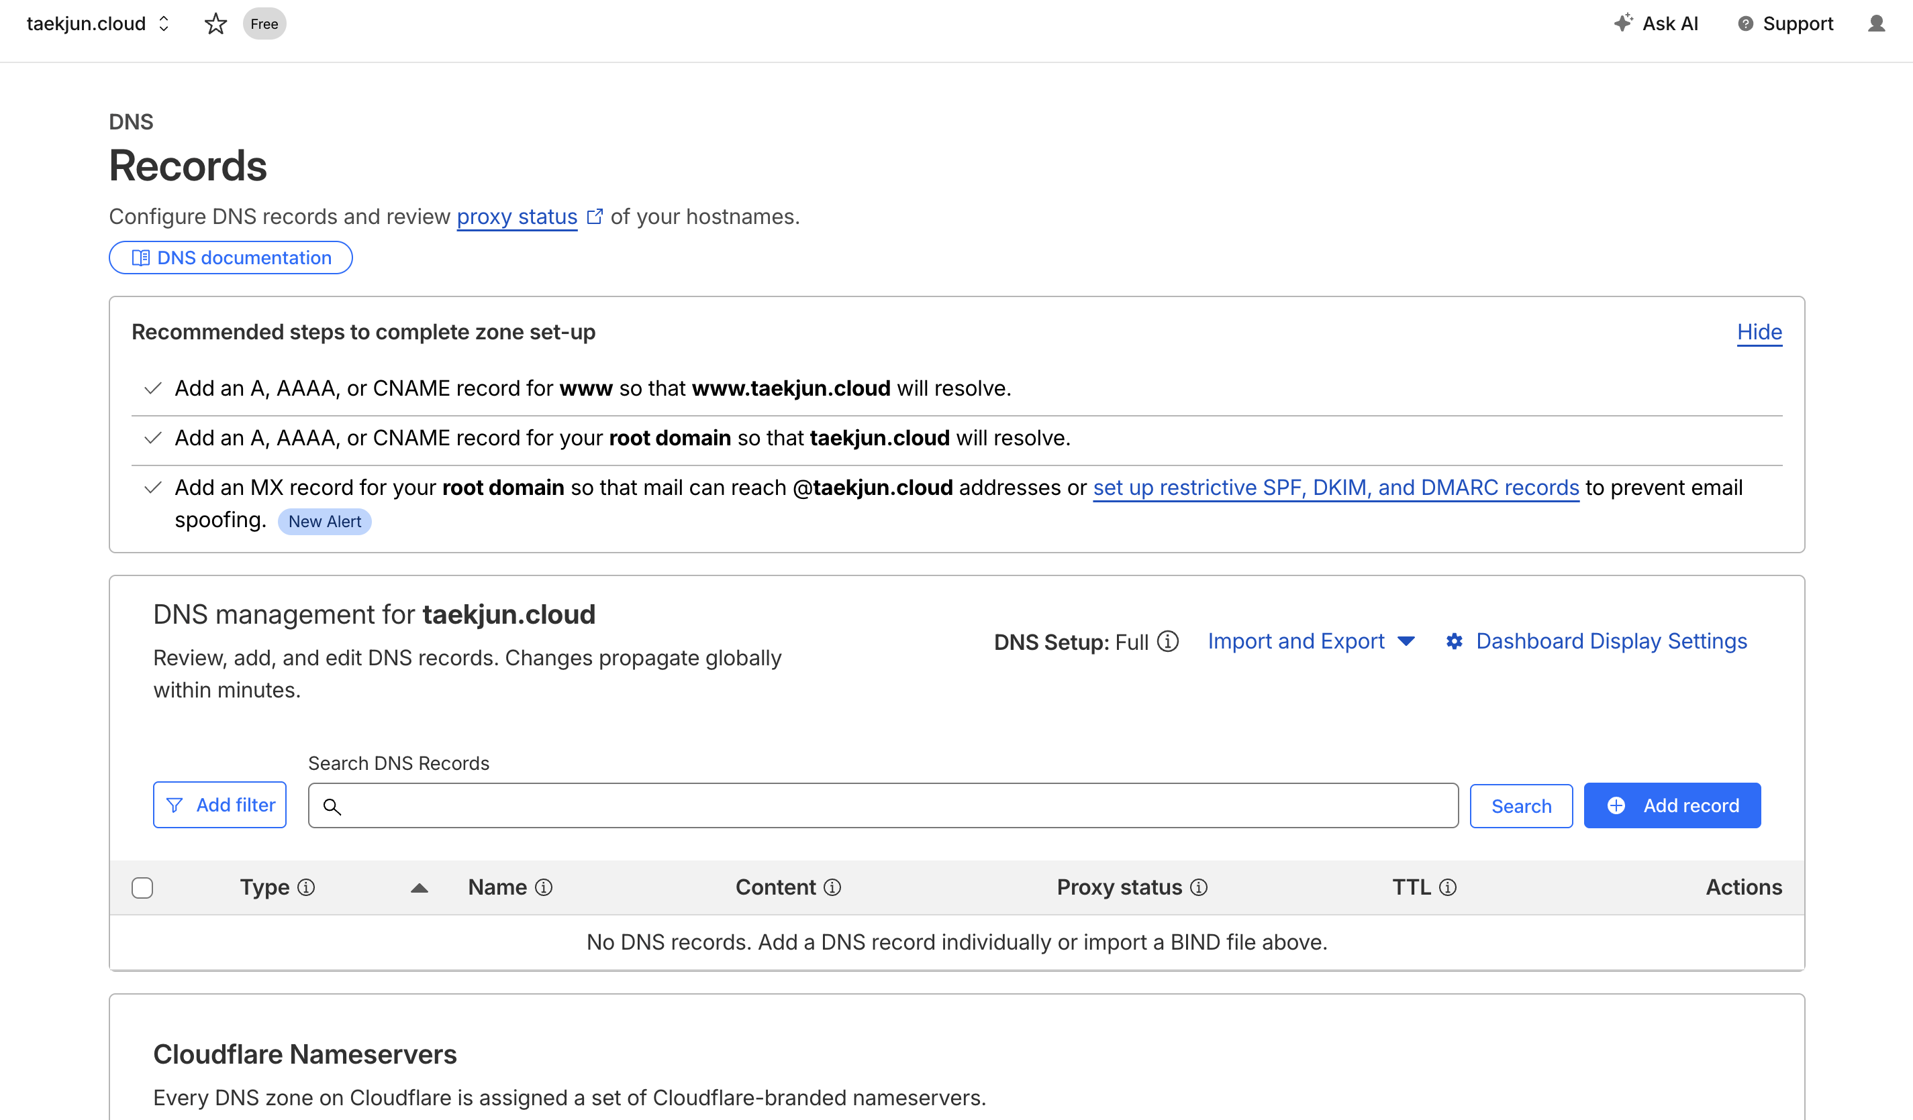Click the Proxy status column header
This screenshot has width=1913, height=1120.
(1120, 887)
